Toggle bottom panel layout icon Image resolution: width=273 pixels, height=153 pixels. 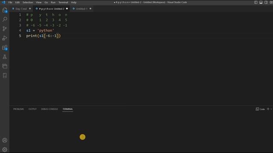tap(261, 2)
